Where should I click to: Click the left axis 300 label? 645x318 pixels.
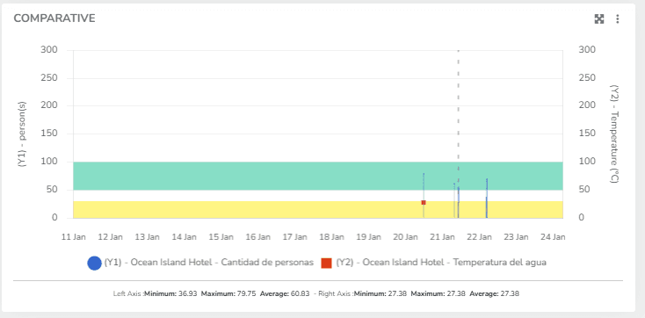pyautogui.click(x=49, y=50)
